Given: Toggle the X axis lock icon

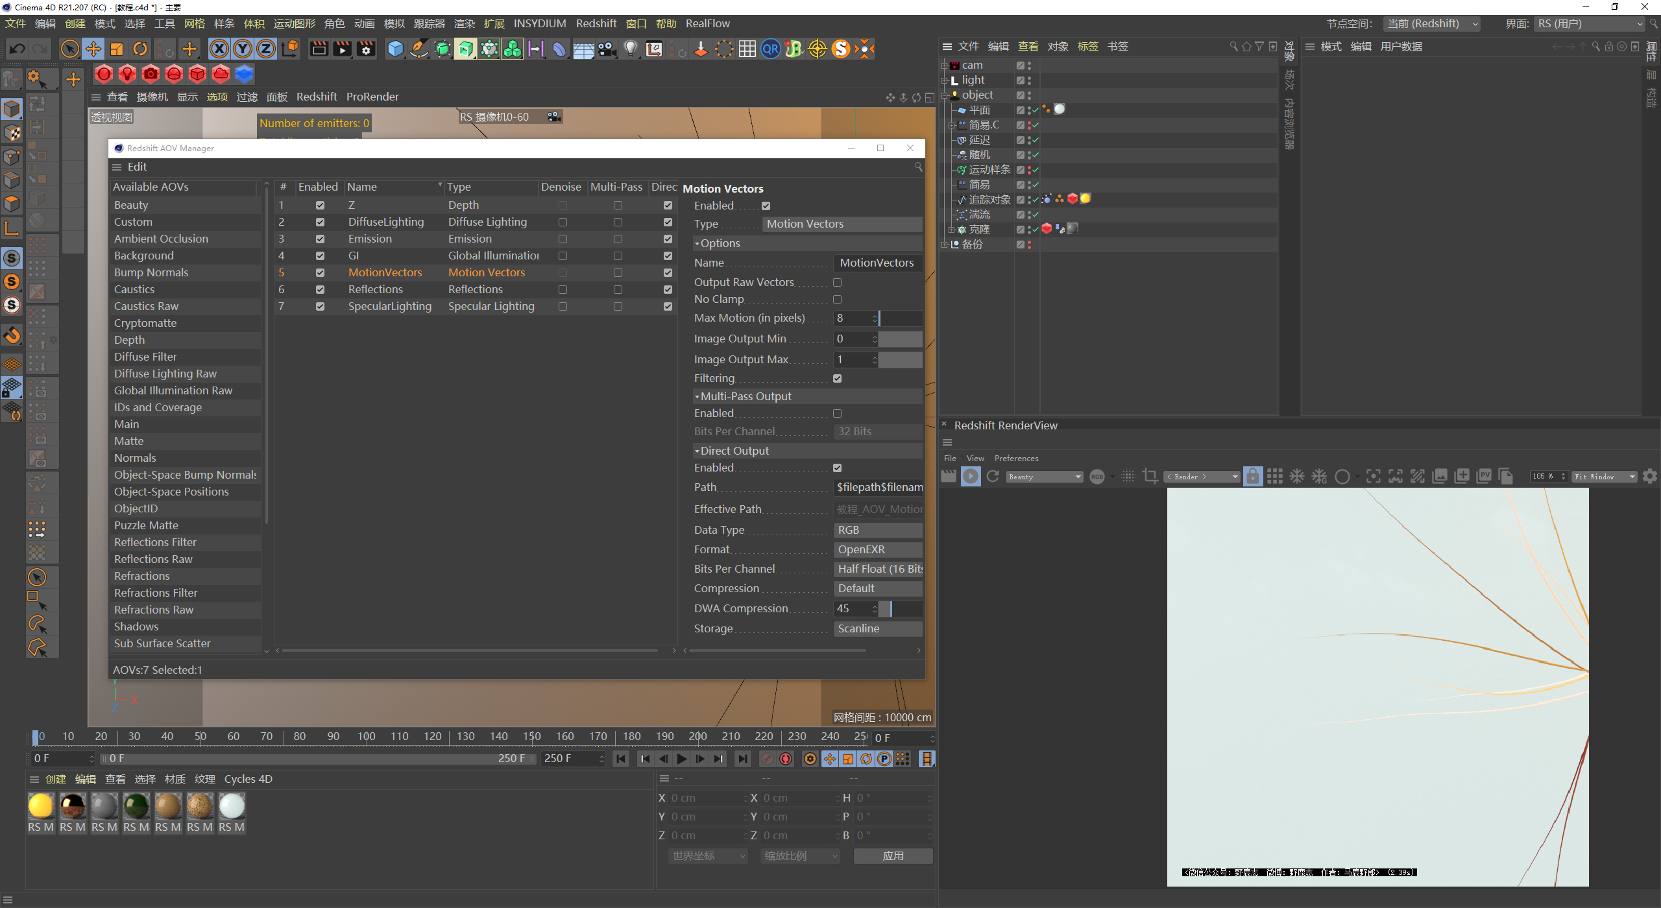Looking at the screenshot, I should click(x=219, y=49).
